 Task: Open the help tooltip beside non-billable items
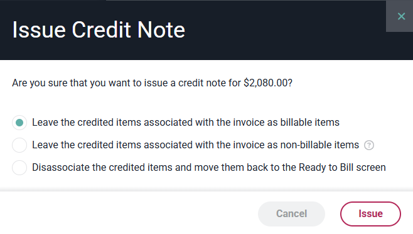(369, 145)
